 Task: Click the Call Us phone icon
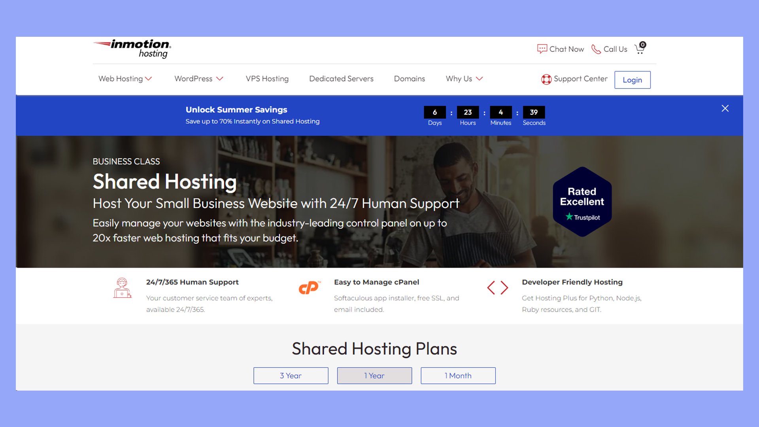[x=596, y=49]
